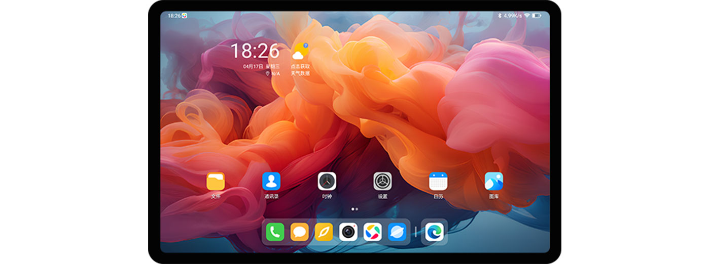Switch to the second home page dot
Viewport: 710px width, 264px height.
(x=357, y=209)
